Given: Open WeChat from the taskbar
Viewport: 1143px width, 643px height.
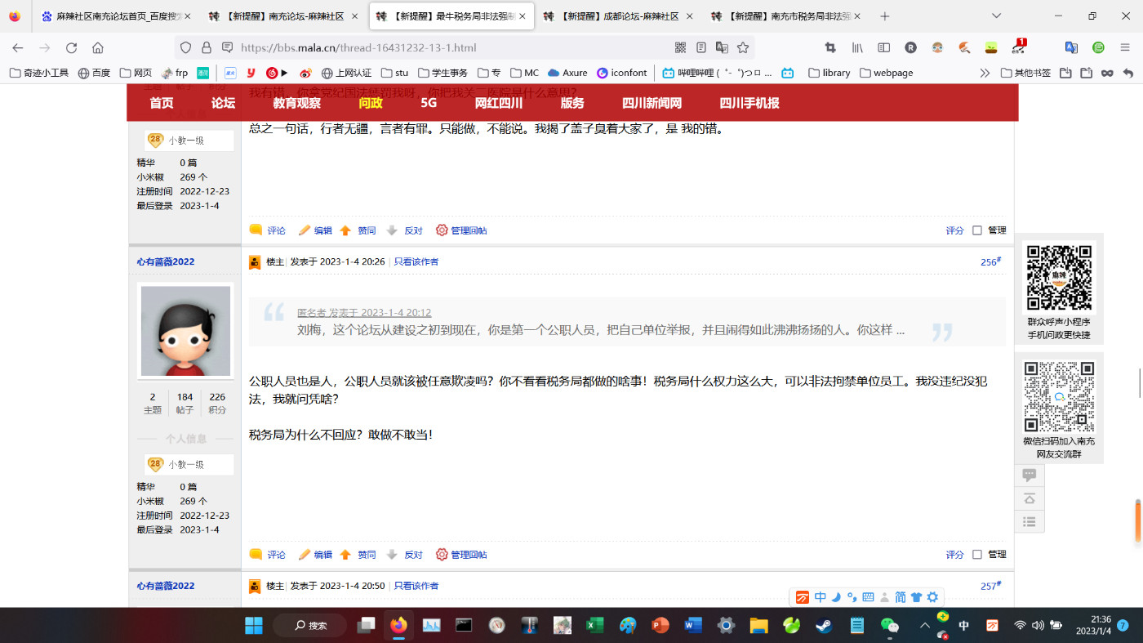Looking at the screenshot, I should [889, 625].
